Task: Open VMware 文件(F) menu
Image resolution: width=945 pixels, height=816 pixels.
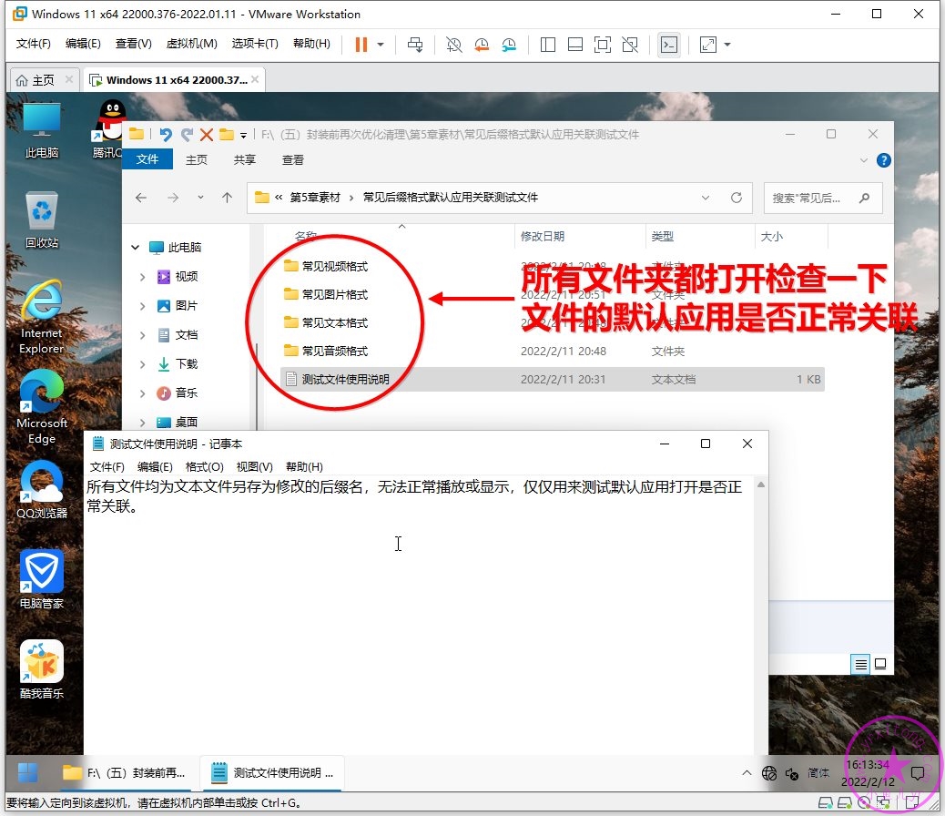Action: 33,44
